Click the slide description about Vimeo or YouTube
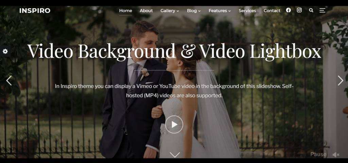Viewport: 348px width, 163px height. 174,91
